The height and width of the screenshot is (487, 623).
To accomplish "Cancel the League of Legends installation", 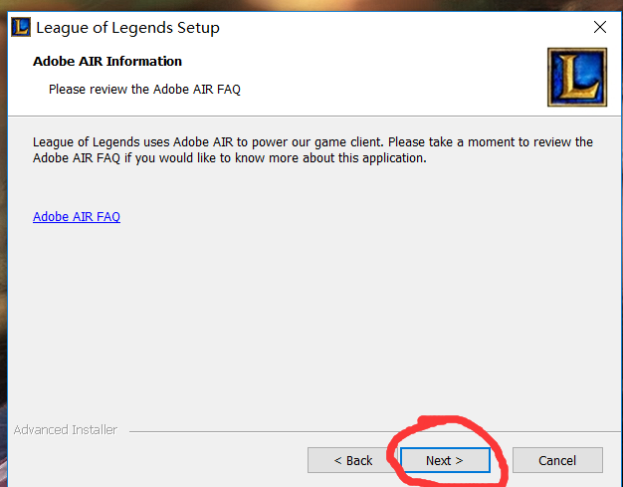I will point(557,460).
